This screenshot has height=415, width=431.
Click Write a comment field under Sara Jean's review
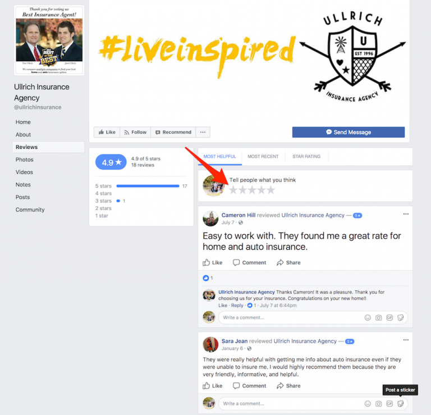click(291, 403)
